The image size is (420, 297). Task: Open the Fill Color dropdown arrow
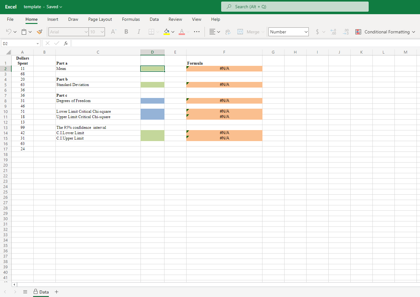[x=173, y=32]
